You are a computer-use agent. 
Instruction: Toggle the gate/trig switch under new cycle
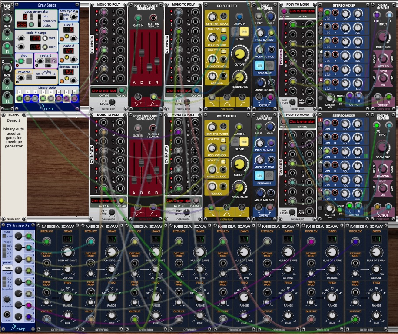pos(61,16)
